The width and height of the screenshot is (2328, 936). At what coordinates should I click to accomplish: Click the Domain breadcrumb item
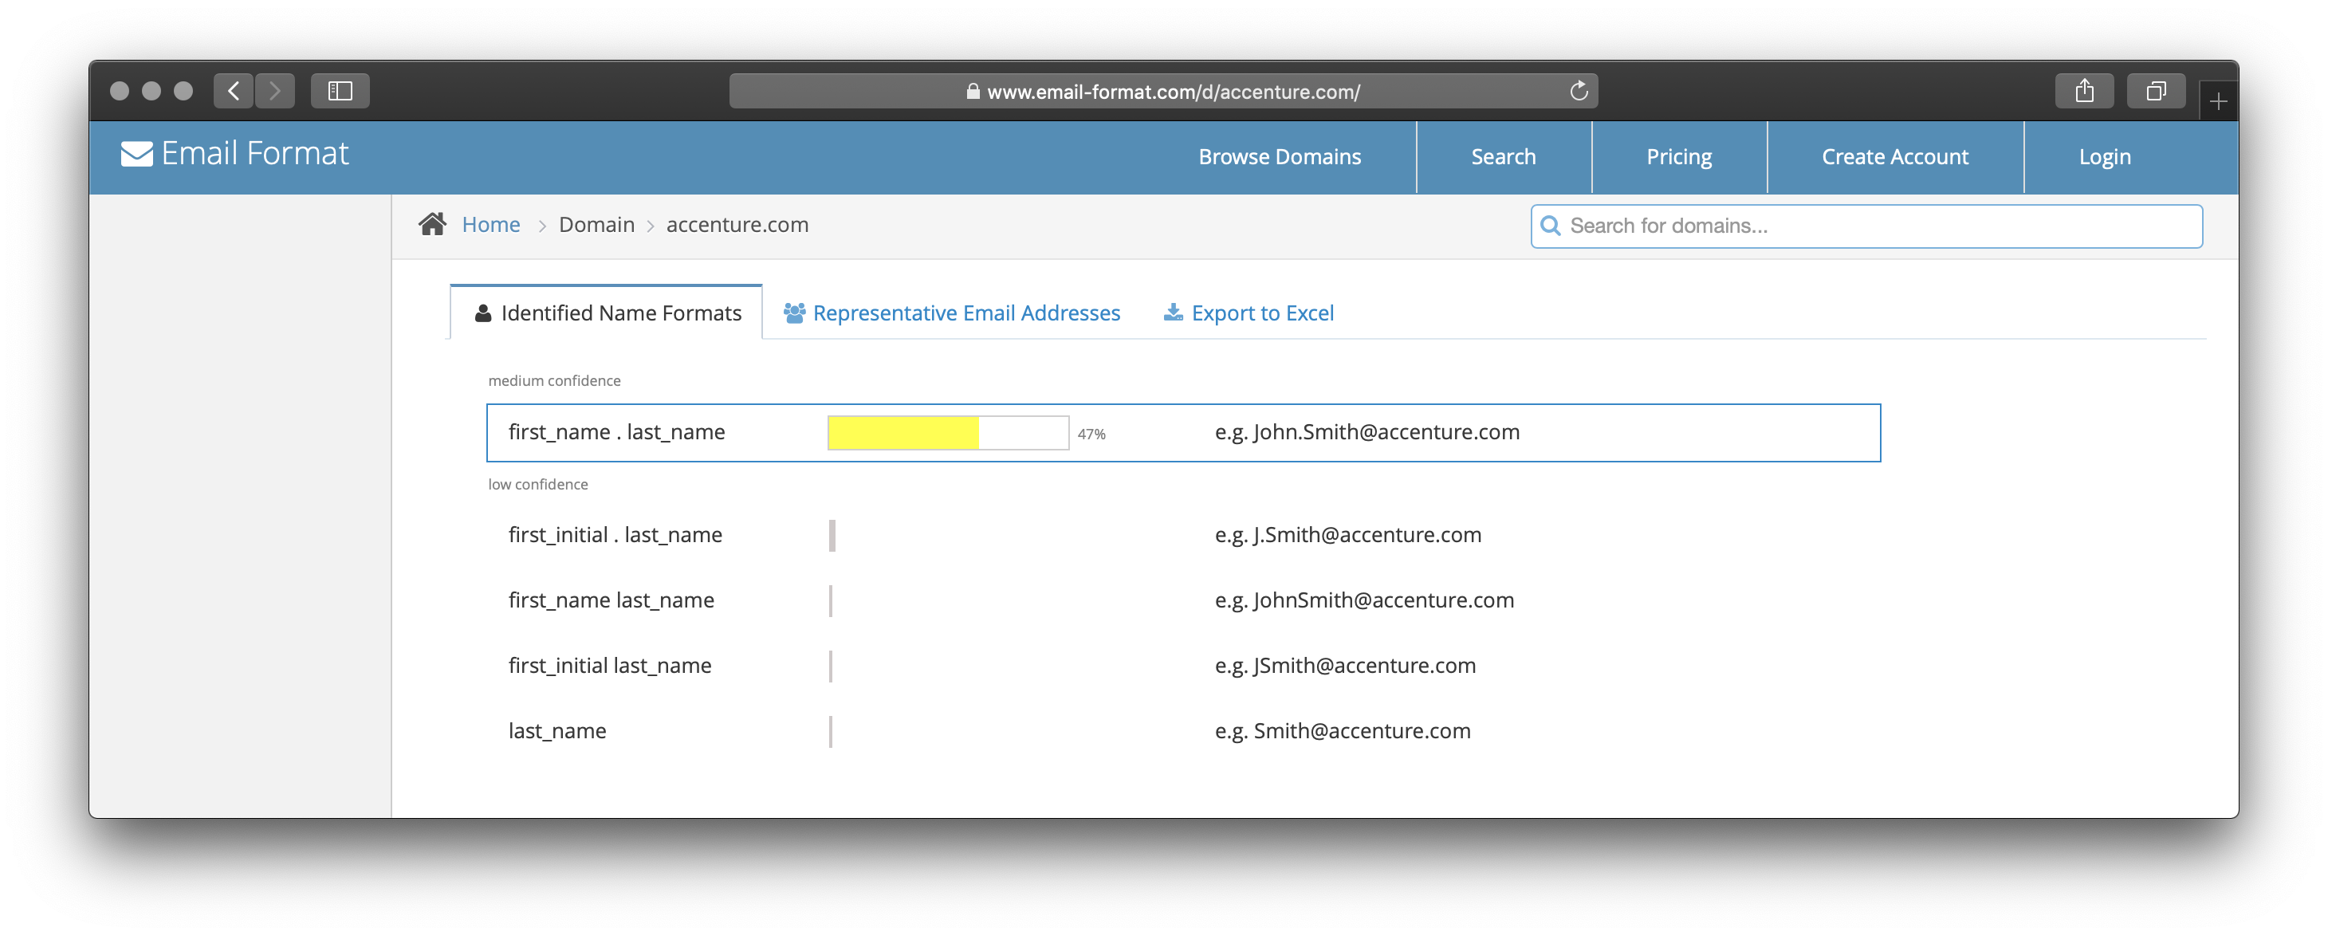[596, 225]
